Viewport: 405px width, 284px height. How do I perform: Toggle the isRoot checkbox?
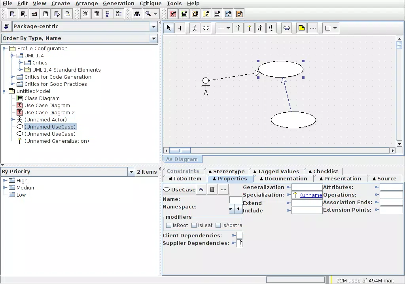[168, 225]
